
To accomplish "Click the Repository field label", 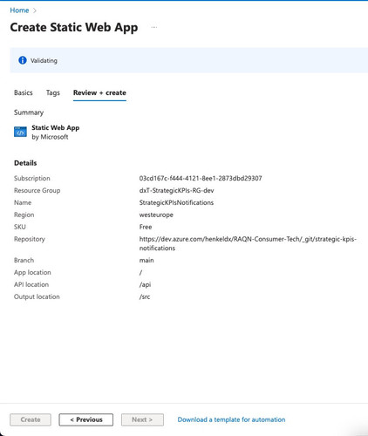I will click(30, 239).
